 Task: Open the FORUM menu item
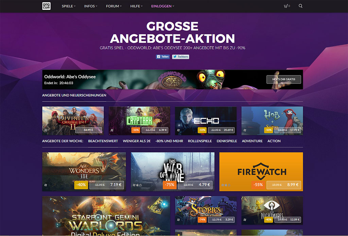tap(114, 6)
